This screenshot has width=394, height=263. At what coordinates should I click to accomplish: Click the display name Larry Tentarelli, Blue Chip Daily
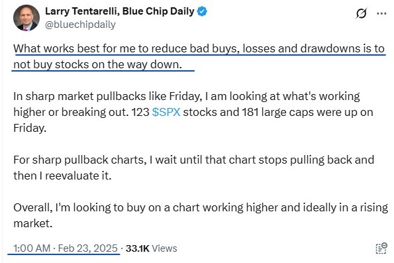(120, 11)
